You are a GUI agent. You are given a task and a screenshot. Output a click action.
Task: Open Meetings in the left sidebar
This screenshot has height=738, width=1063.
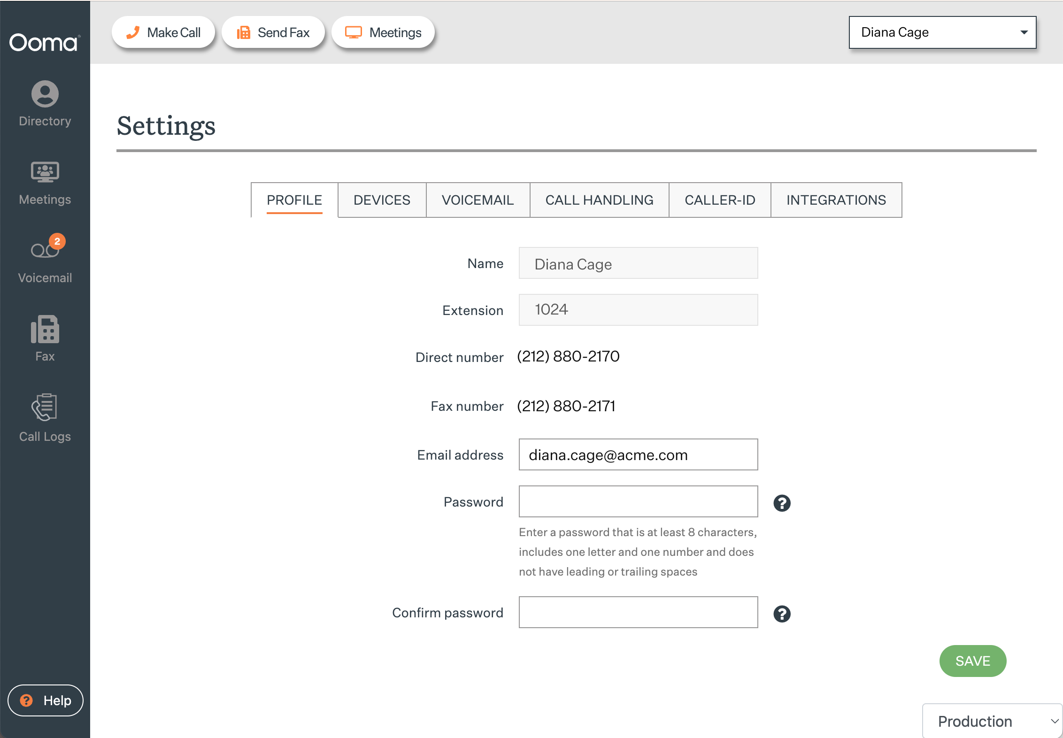pyautogui.click(x=45, y=183)
